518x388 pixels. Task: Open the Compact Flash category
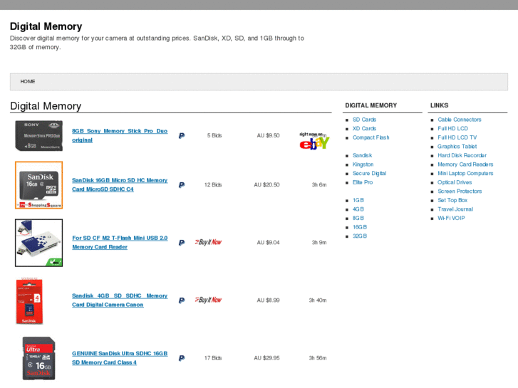(371, 137)
